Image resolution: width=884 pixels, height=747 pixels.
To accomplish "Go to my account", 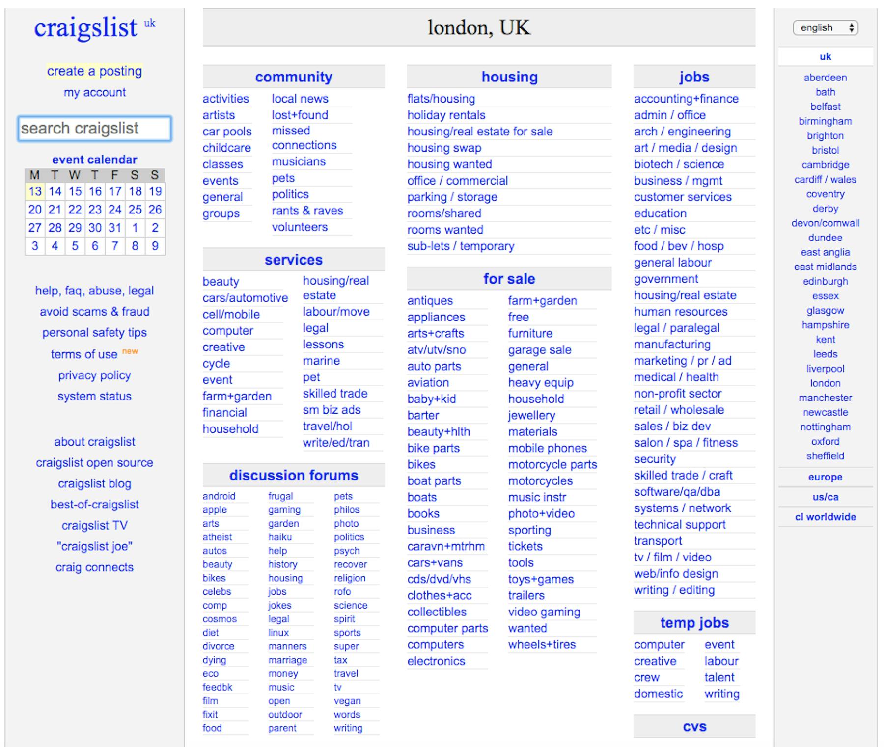I will [94, 92].
